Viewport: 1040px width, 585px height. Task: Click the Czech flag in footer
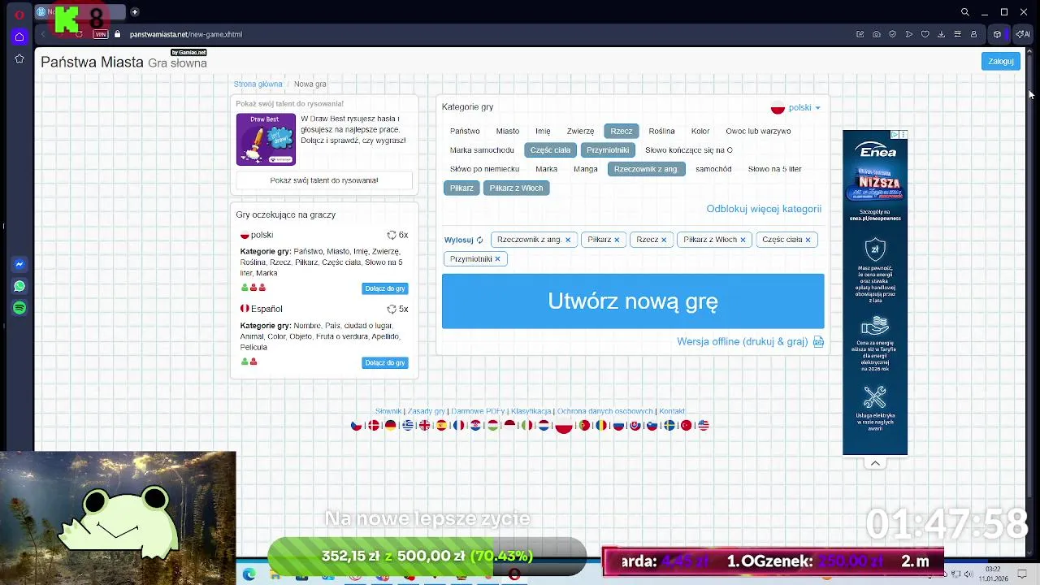click(357, 425)
